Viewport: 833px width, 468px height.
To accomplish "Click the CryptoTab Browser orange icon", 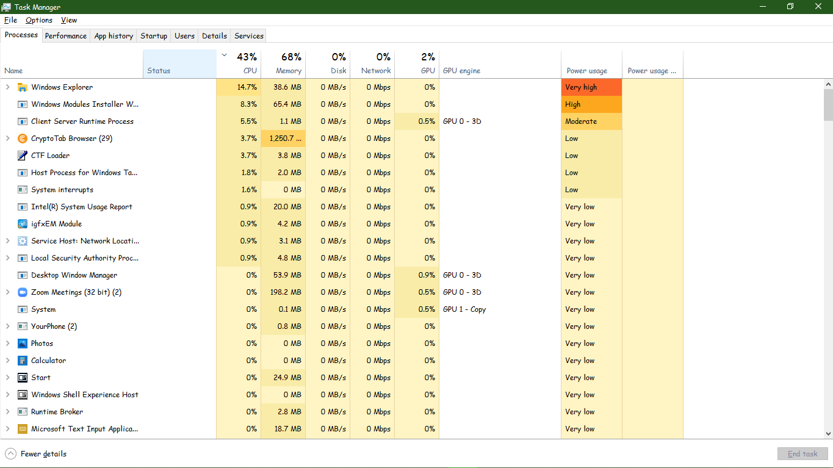I will [x=23, y=139].
